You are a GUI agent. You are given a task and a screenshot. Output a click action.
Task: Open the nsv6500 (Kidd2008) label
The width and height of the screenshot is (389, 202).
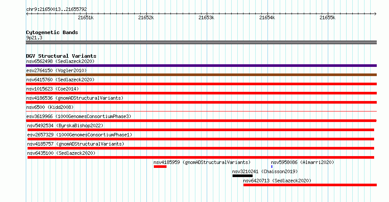pyautogui.click(x=50, y=107)
